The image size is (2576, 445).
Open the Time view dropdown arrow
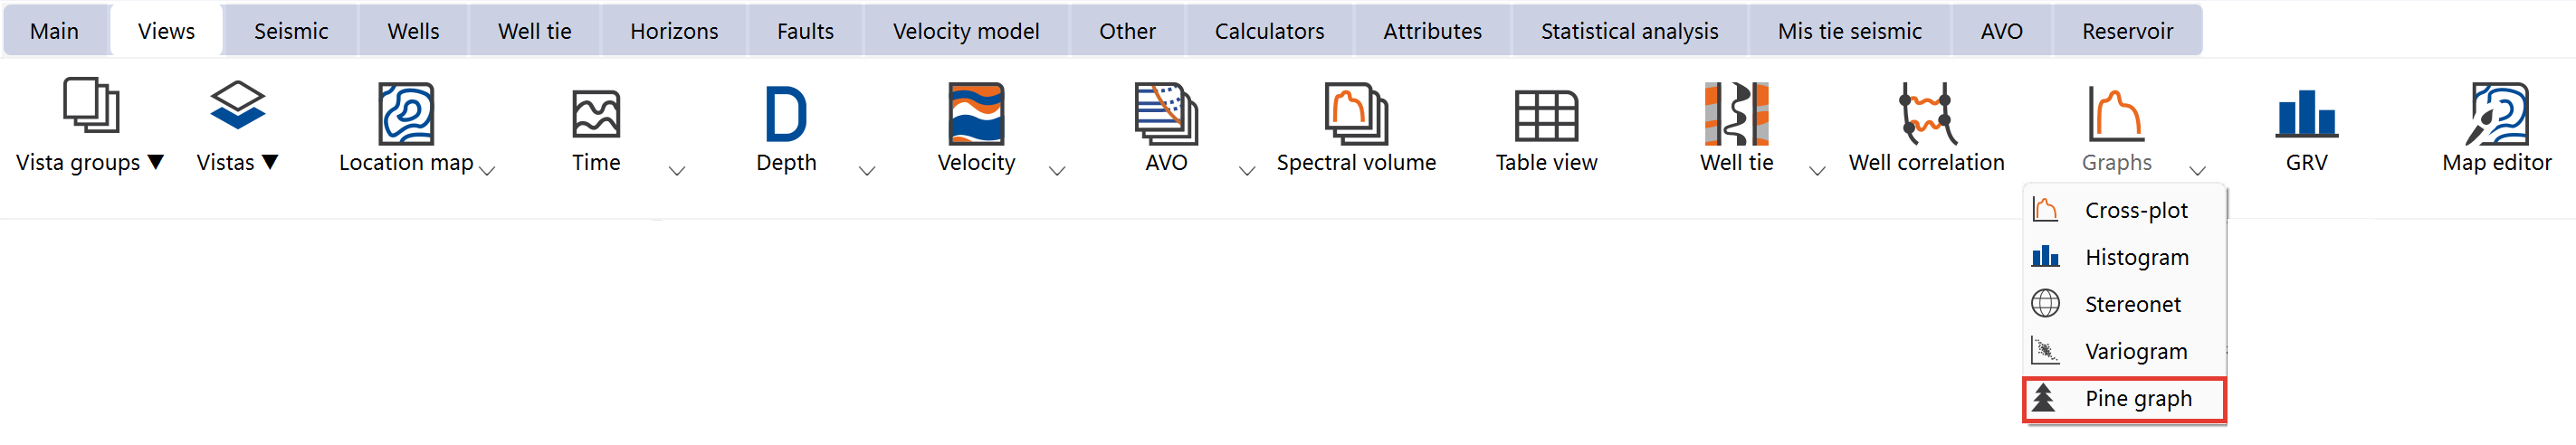tap(677, 171)
